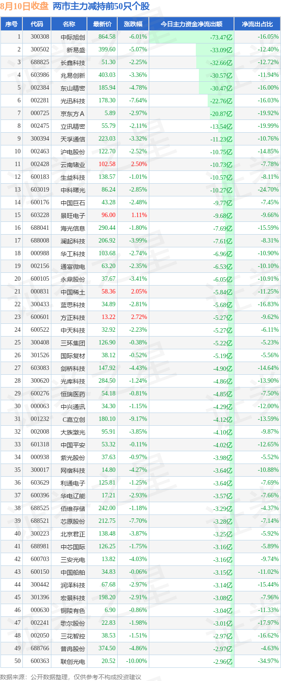Select 云南锗业 price 102.58

(x=107, y=164)
